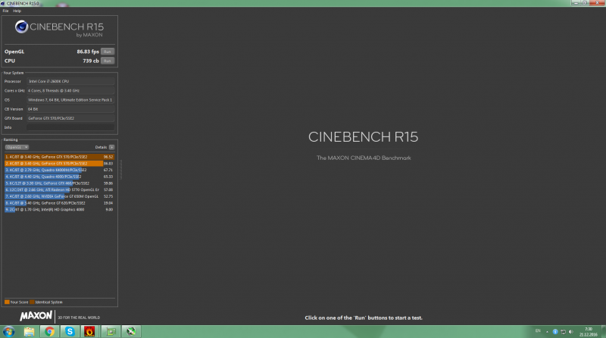Open Skype from the taskbar
606x338 pixels.
(x=70, y=331)
